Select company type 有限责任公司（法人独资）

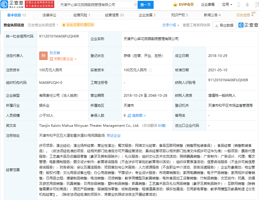click(59, 96)
